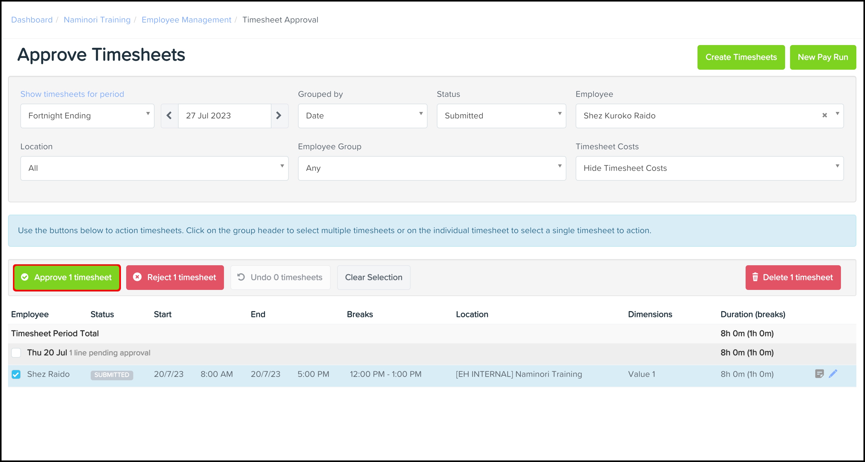Image resolution: width=865 pixels, height=462 pixels.
Task: Tick the Thu 20 Jul group checkbox
Action: click(x=16, y=353)
